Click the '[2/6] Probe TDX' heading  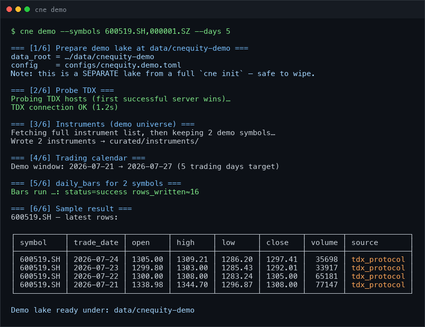62,90
